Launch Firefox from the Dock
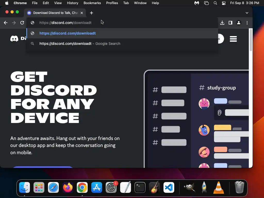Viewport: 264px width, 198px height. point(68,187)
